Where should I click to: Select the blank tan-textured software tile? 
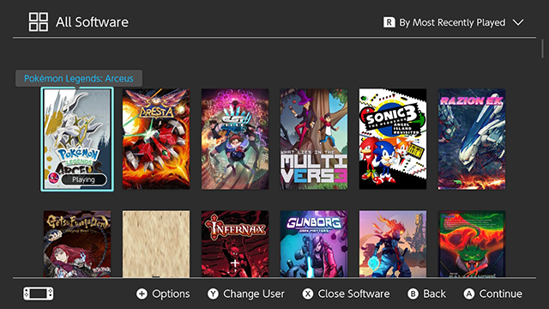pos(156,244)
